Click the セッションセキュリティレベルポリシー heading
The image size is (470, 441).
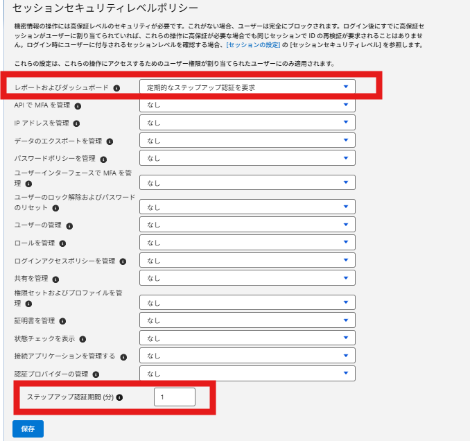[x=105, y=8]
